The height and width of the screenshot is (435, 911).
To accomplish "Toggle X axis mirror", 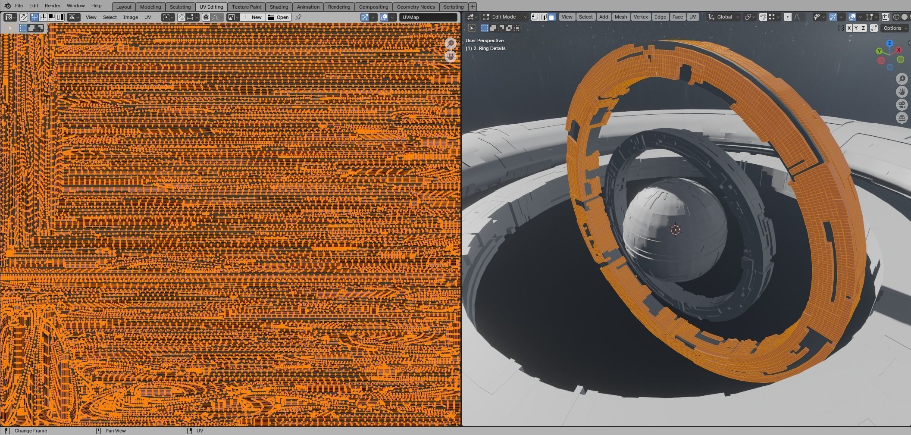I will tap(849, 28).
